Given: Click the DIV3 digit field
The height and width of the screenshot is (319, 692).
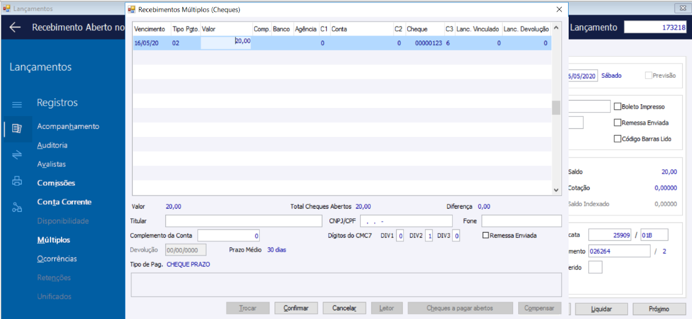Looking at the screenshot, I should pyautogui.click(x=457, y=236).
